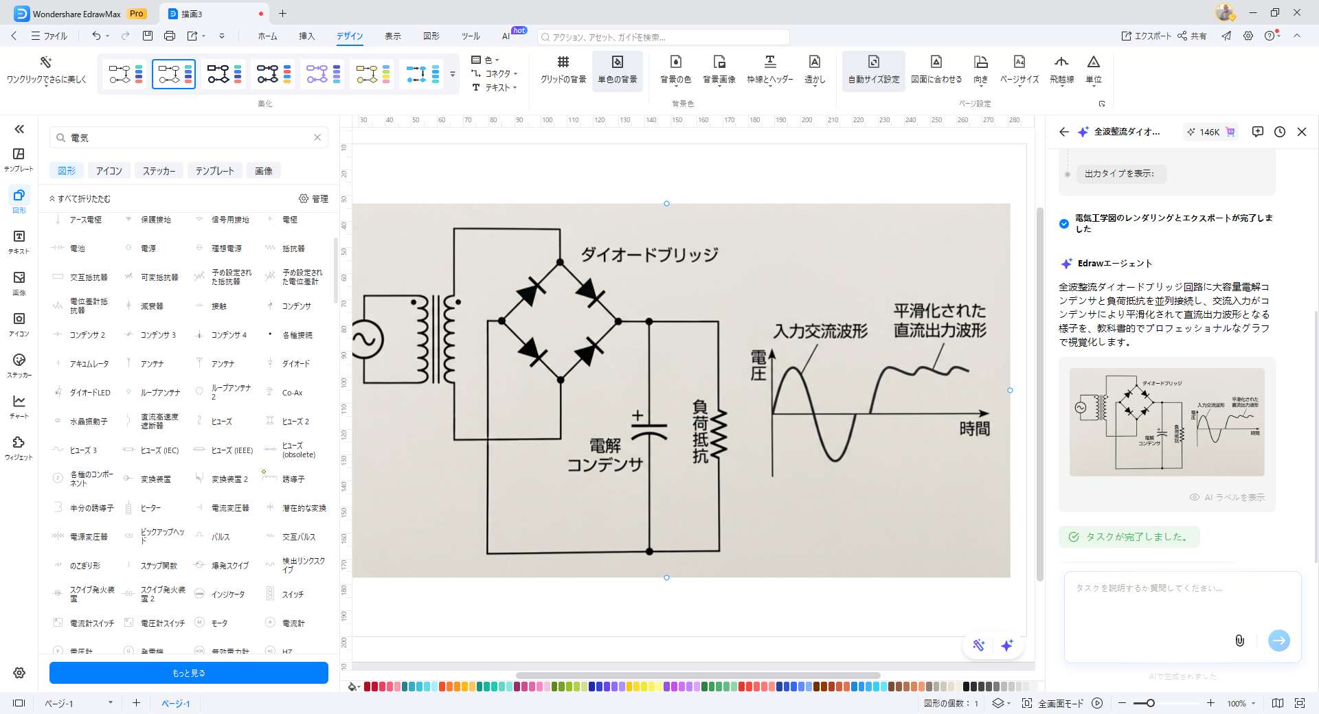This screenshot has height=714, width=1319.
Task: Click the もっと見る button
Action: click(188, 673)
